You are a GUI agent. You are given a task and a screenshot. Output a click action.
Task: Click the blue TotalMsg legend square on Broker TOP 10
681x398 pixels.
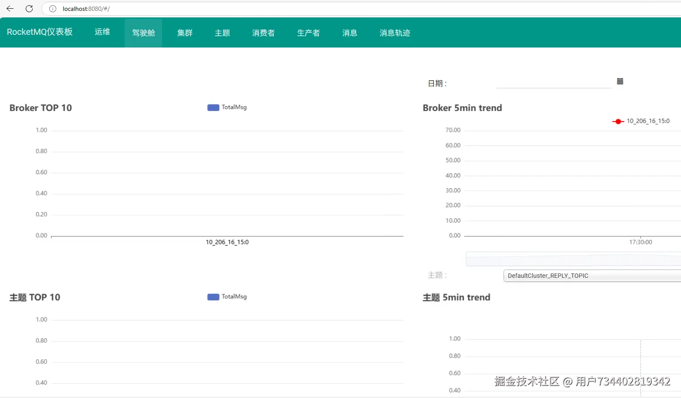[213, 107]
